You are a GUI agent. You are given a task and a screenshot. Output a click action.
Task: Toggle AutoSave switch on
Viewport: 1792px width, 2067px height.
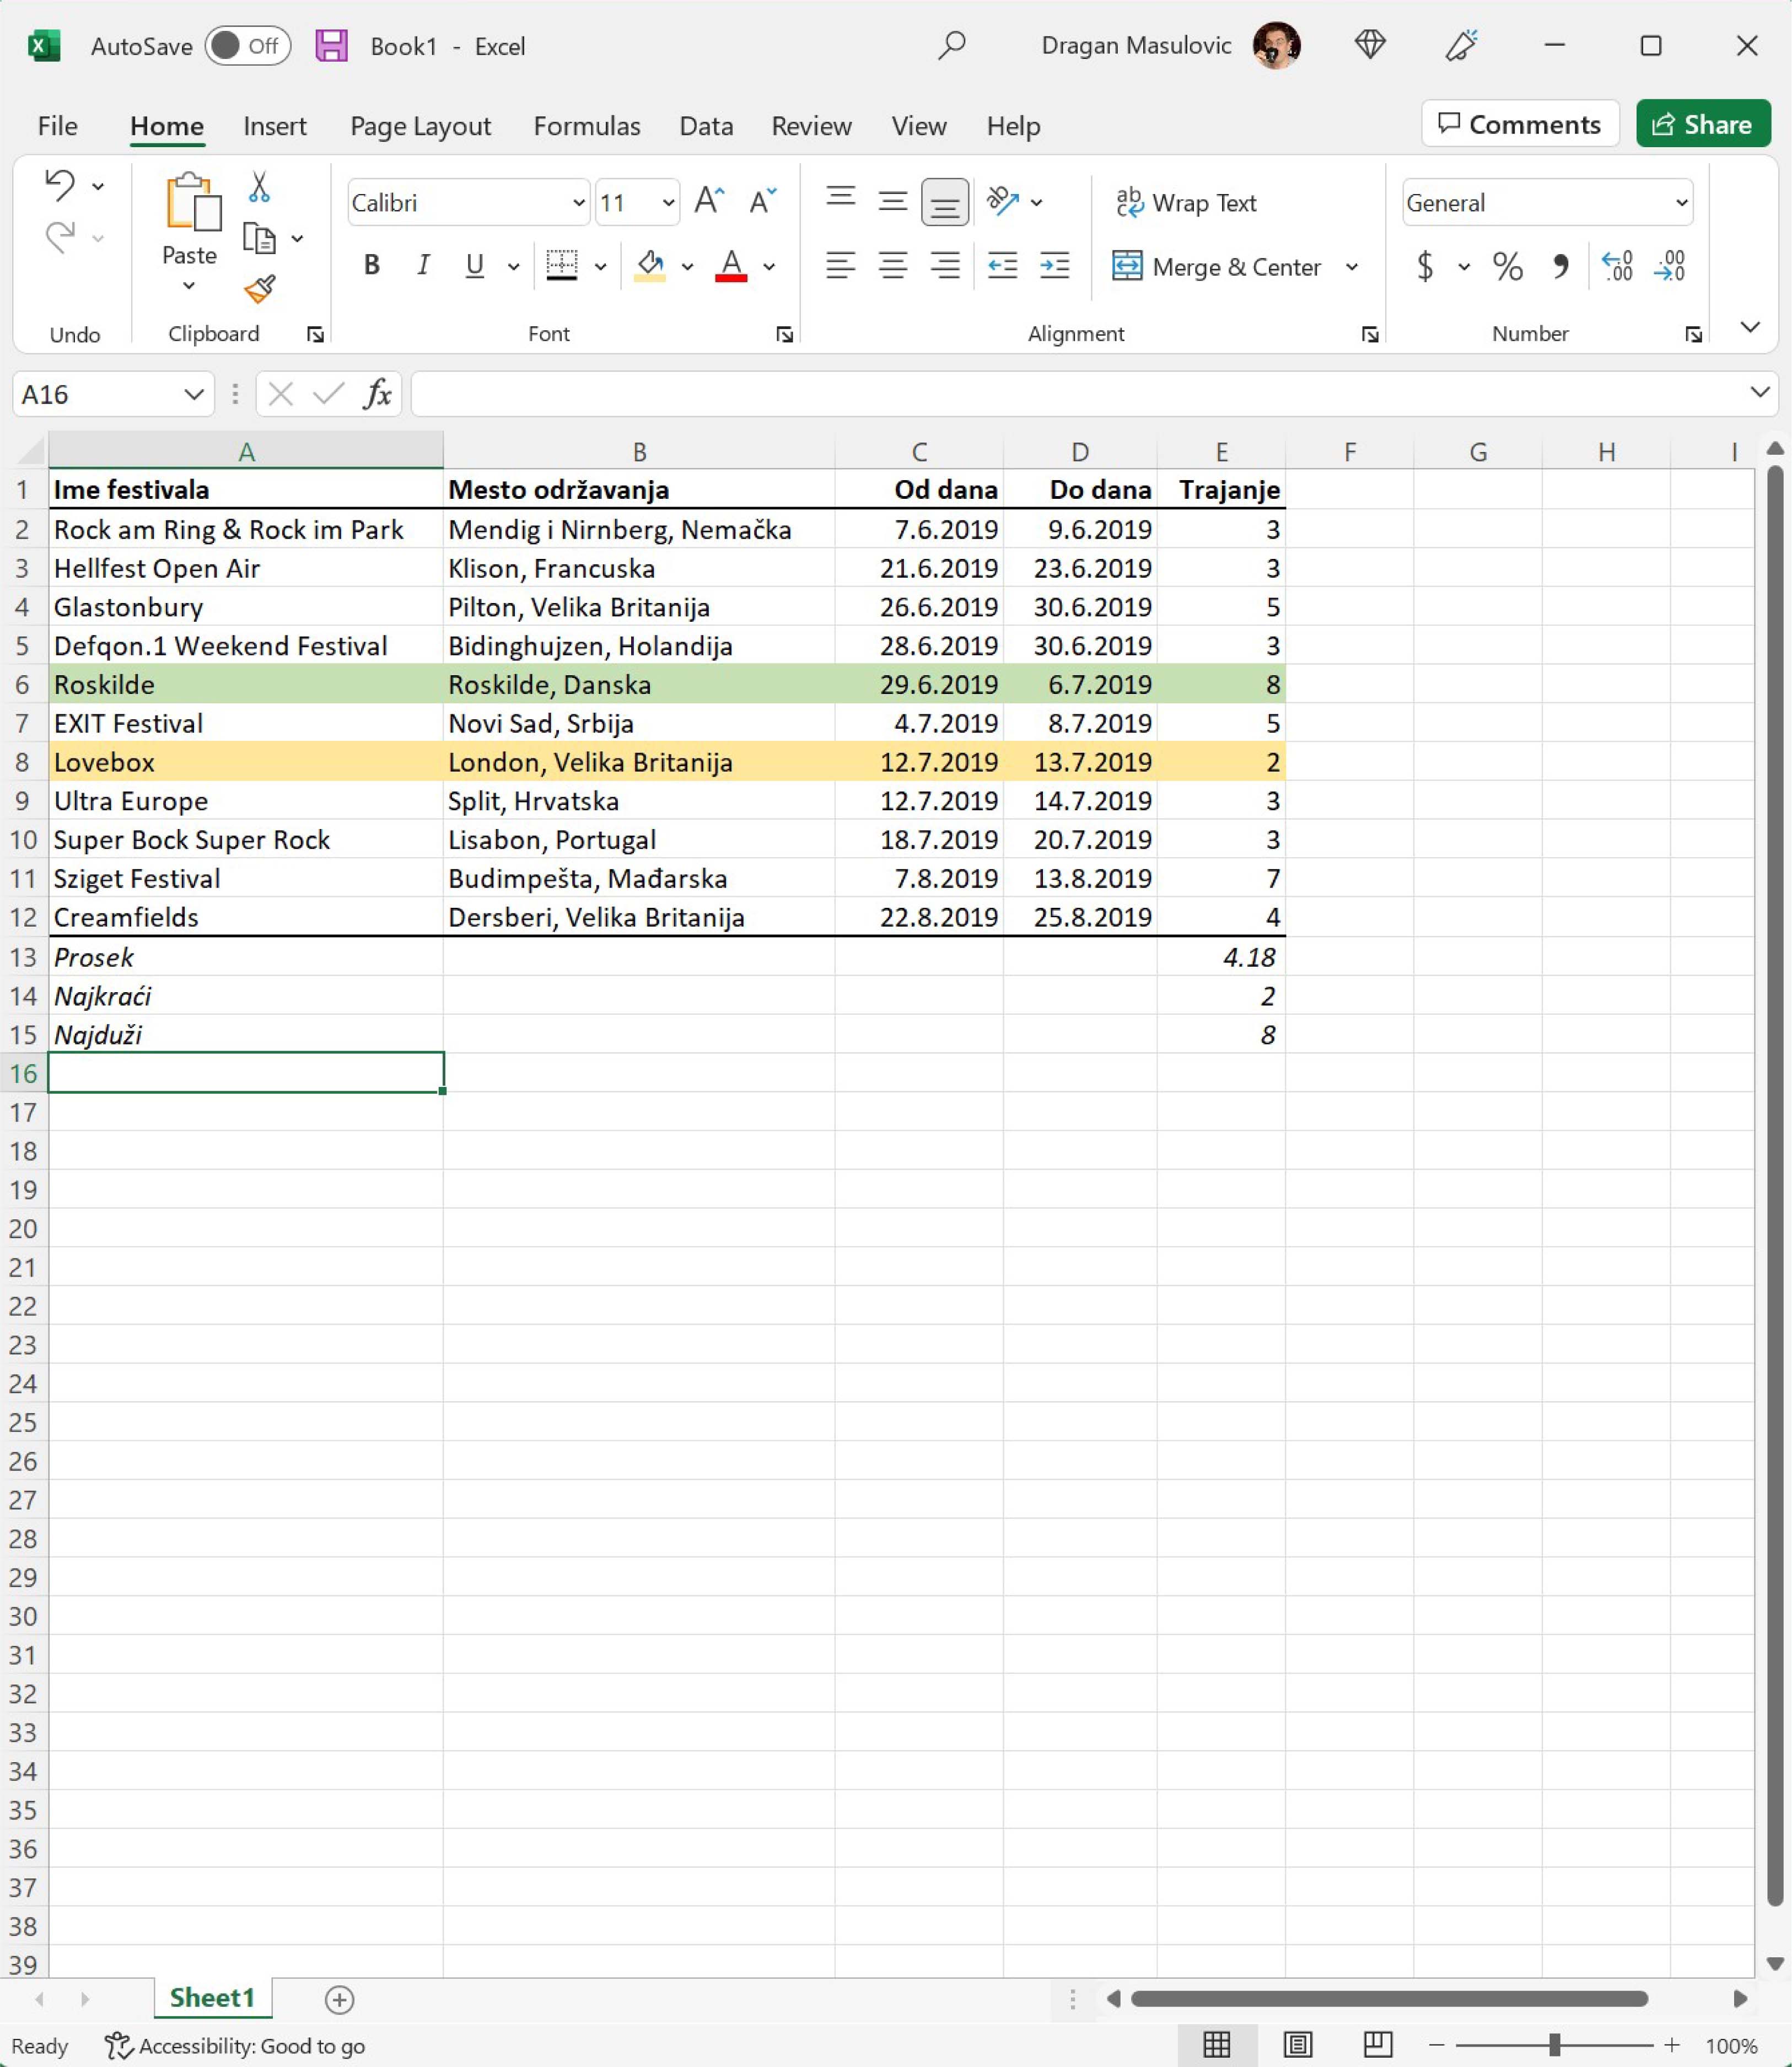[x=247, y=46]
